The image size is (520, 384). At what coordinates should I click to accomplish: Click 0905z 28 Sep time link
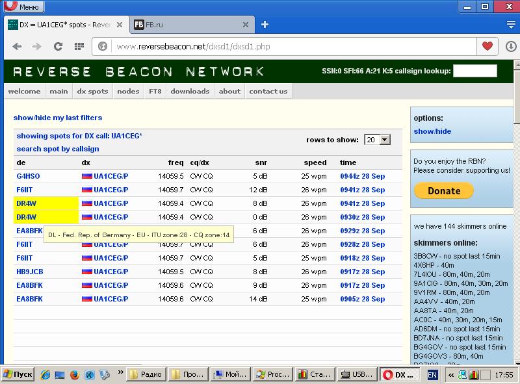[x=363, y=299]
